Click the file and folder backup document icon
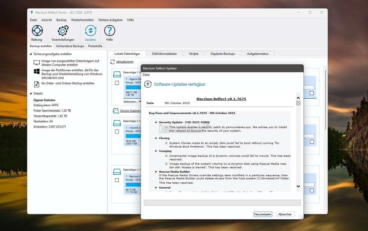 pyautogui.click(x=37, y=84)
